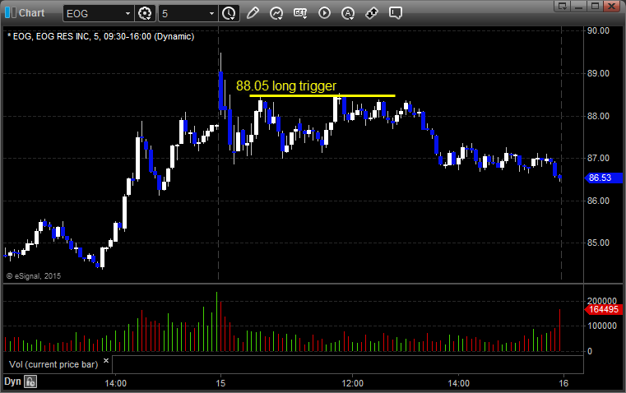Select the pencil drawing tools icon
The width and height of the screenshot is (626, 393).
[253, 13]
